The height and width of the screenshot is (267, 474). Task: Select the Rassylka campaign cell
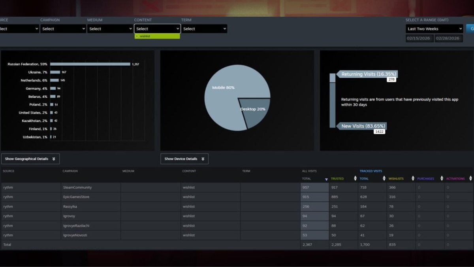click(91, 206)
